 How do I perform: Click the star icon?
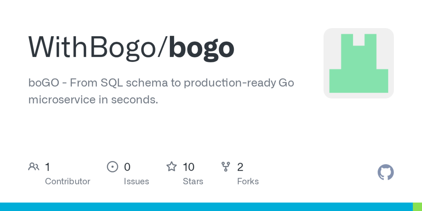coord(172,166)
